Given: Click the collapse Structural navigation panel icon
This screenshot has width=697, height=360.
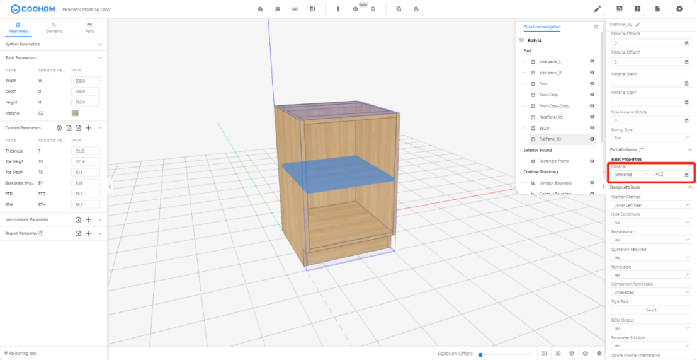Looking at the screenshot, I should (596, 27).
